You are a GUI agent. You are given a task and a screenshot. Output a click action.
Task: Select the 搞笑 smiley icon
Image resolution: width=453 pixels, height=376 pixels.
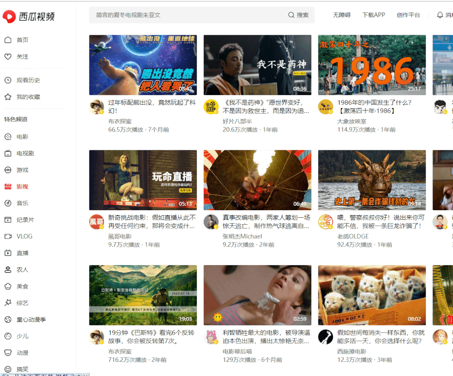pos(8,369)
